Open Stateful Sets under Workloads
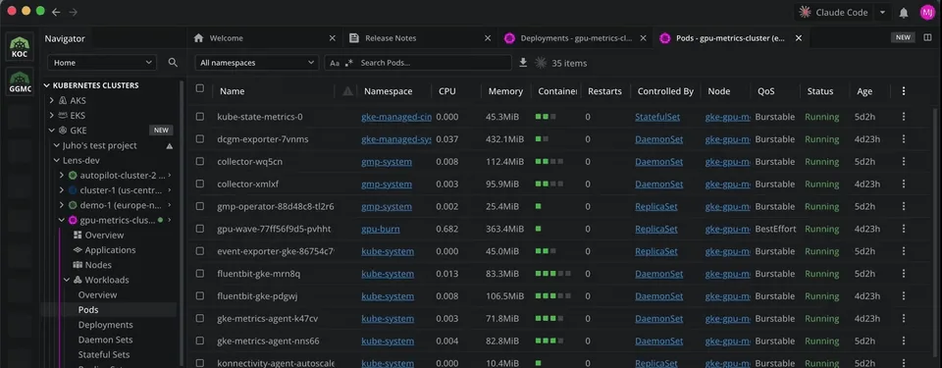The image size is (942, 368). pyautogui.click(x=104, y=355)
